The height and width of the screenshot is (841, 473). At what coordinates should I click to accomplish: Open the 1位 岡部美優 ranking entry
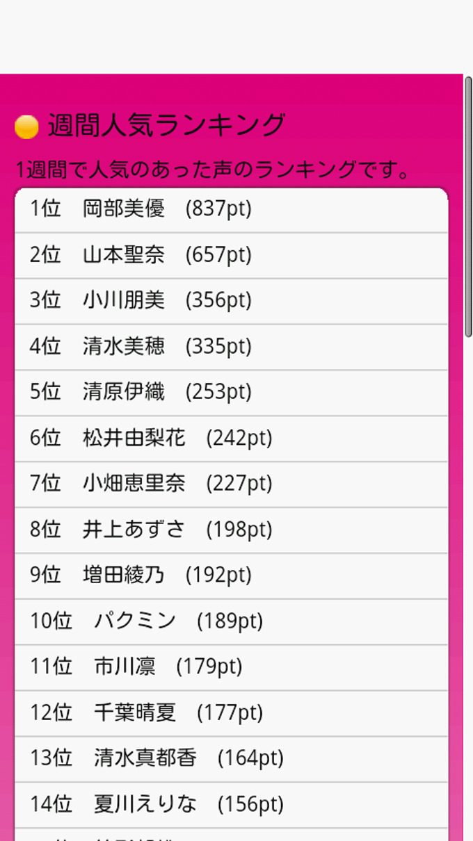tap(231, 210)
